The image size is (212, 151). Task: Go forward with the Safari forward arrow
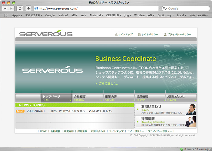[x=11, y=8]
